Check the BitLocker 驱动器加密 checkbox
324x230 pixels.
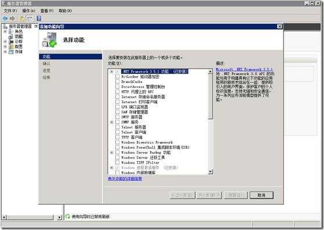coord(118,76)
